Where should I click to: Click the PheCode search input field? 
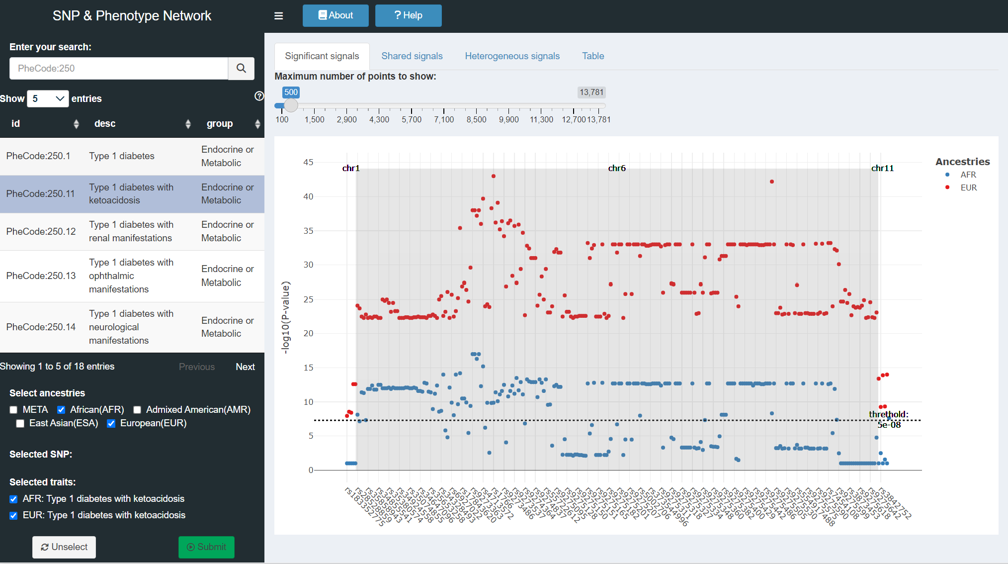[118, 68]
